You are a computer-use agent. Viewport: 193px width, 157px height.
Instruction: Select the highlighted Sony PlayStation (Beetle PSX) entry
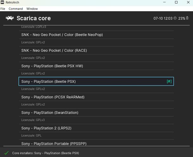click(96, 81)
